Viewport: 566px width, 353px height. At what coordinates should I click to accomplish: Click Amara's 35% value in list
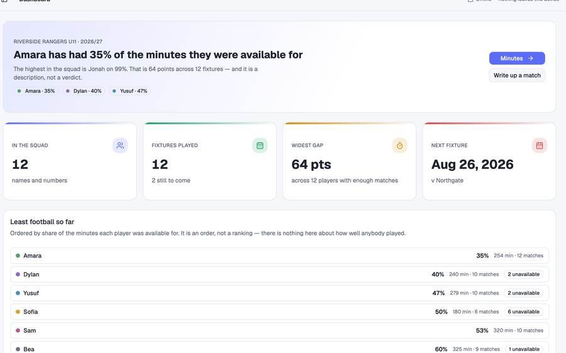tap(482, 256)
